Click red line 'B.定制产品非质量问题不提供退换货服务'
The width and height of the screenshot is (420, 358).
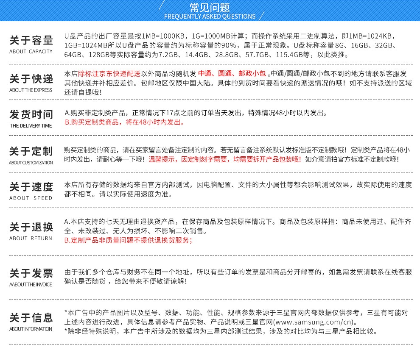(128, 240)
